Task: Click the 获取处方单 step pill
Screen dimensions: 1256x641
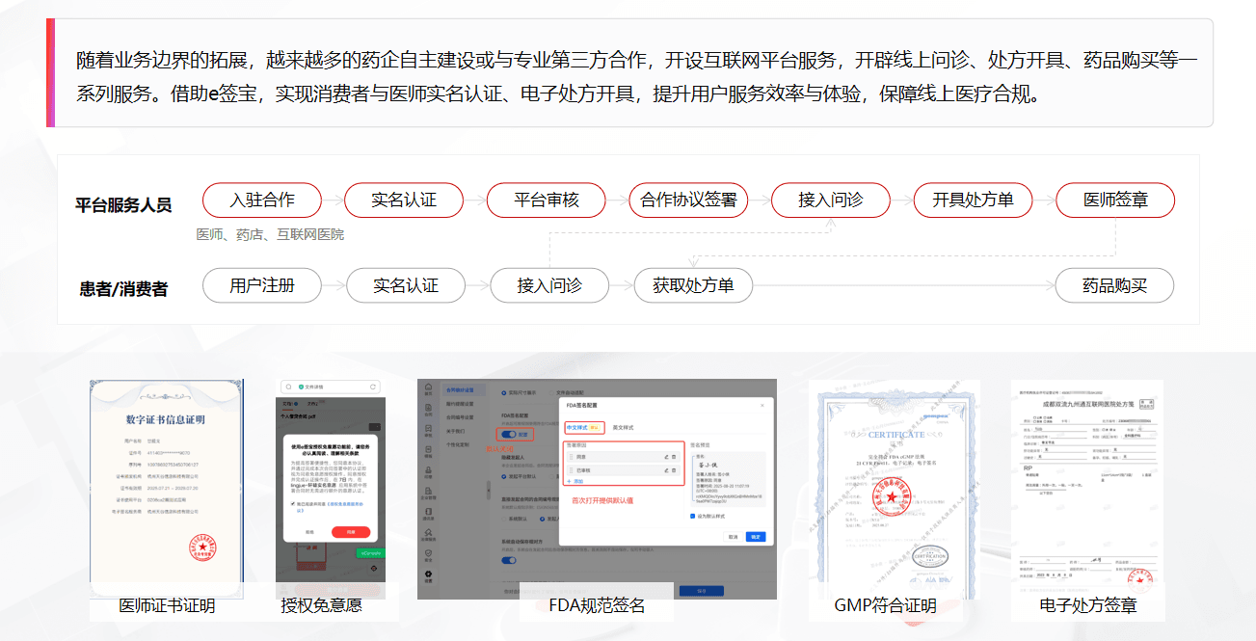Action: (693, 285)
